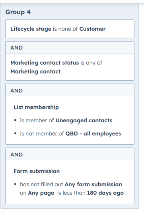Click the bullet beside has not filled out

(x=15, y=184)
